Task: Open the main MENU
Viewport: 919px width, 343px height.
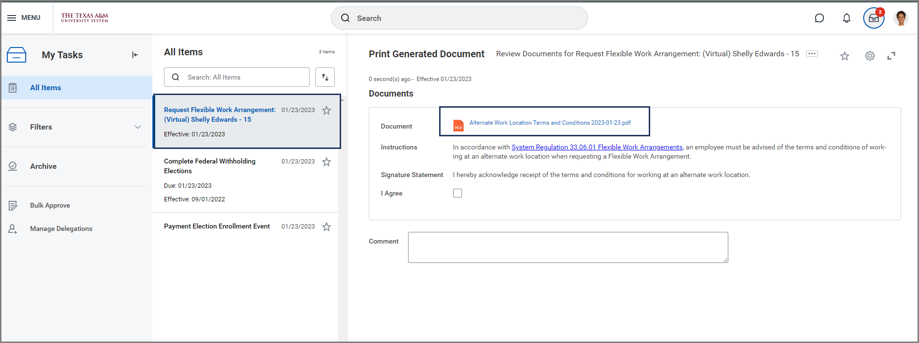Action: point(24,18)
